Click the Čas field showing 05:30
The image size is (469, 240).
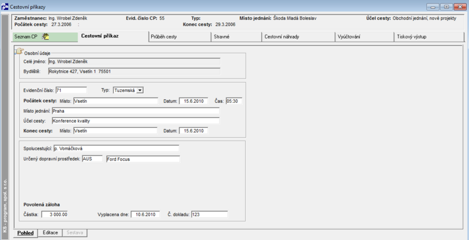coord(233,101)
